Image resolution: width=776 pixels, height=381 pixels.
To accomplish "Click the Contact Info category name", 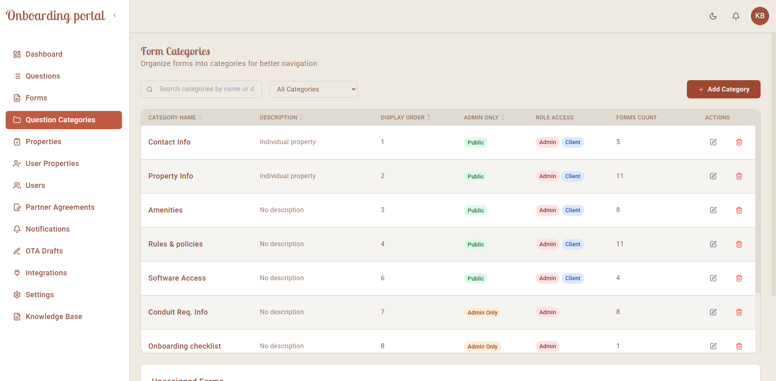I will (x=169, y=142).
